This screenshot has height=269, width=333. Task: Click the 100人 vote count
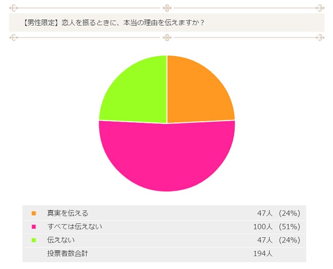(263, 226)
